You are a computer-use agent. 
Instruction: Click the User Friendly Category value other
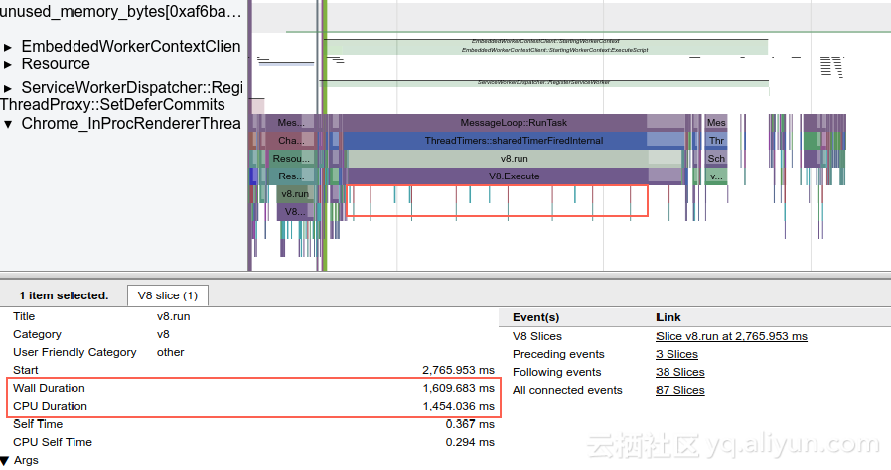(x=171, y=352)
